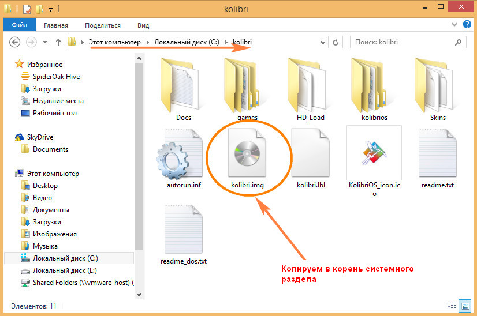Open the address bar history dropdown

click(323, 42)
